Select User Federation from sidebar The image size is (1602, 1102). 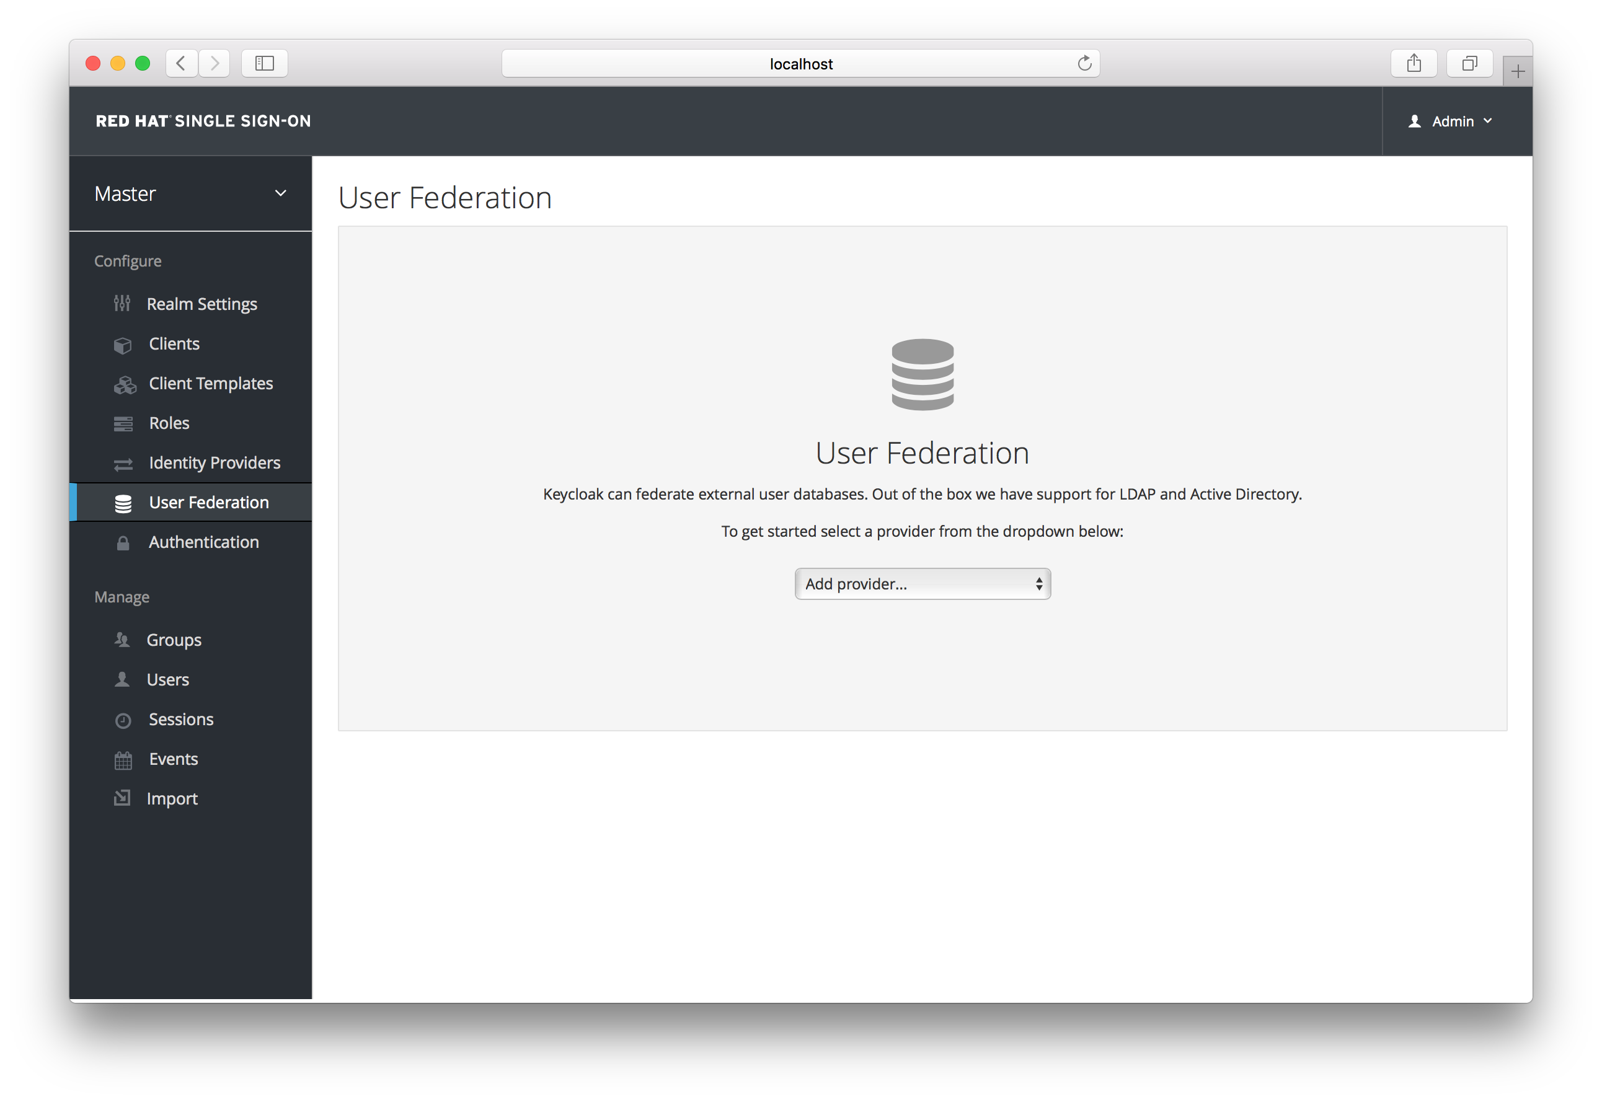click(x=207, y=500)
